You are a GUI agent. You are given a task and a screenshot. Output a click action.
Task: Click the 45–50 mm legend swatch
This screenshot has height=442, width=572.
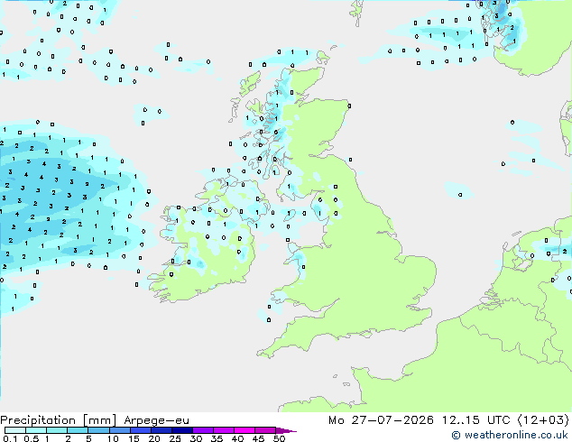click(265, 430)
